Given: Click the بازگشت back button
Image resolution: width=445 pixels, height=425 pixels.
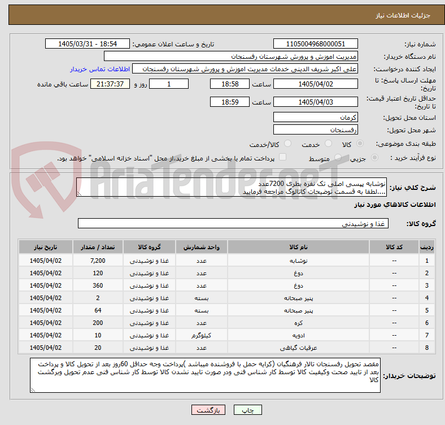Looking at the screenshot, I should tap(208, 410).
